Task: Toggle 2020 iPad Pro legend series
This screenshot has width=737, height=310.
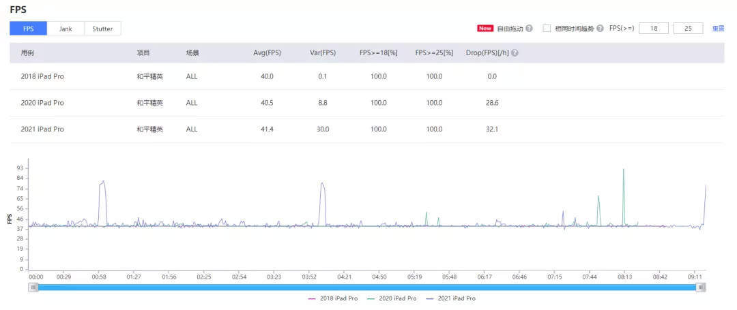Action: click(392, 298)
